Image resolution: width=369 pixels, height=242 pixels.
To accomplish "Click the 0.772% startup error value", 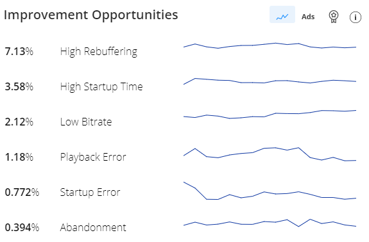I will (x=22, y=192).
